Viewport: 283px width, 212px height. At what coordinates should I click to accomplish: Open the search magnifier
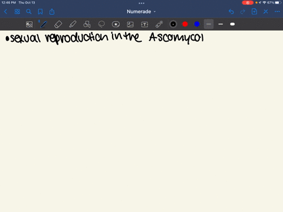point(29,12)
